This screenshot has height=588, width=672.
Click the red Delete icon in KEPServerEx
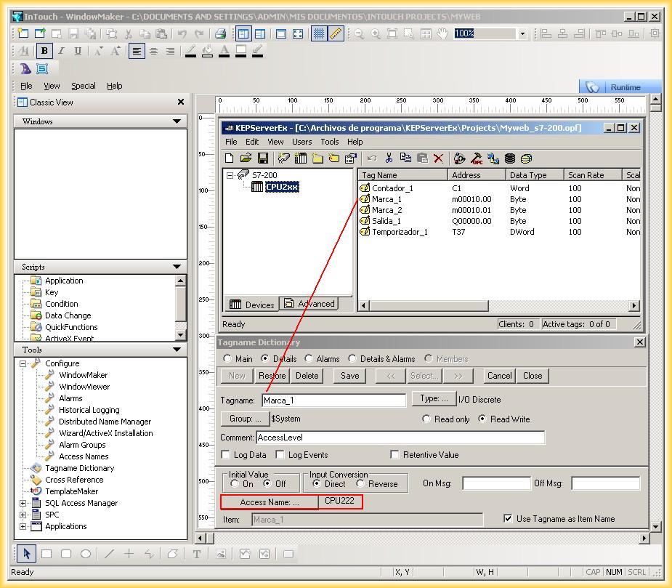(438, 158)
